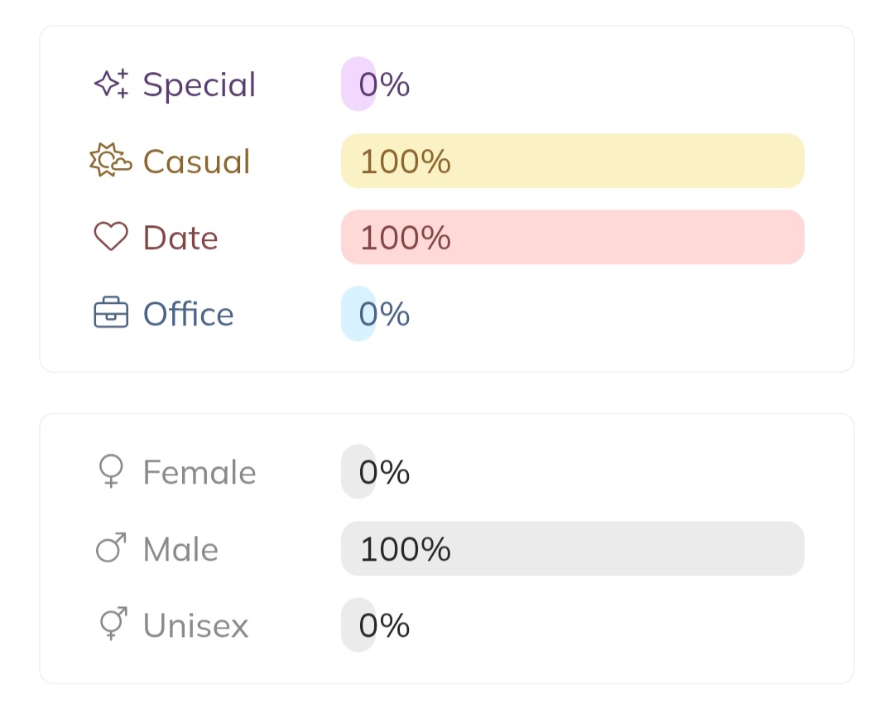Select the Casual occasion label
The width and height of the screenshot is (894, 704).
tap(196, 162)
